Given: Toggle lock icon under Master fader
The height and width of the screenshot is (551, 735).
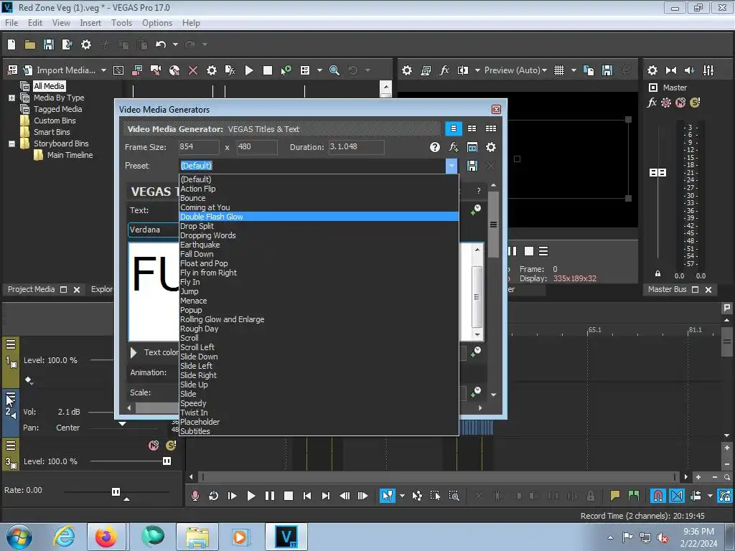Looking at the screenshot, I should (x=657, y=273).
